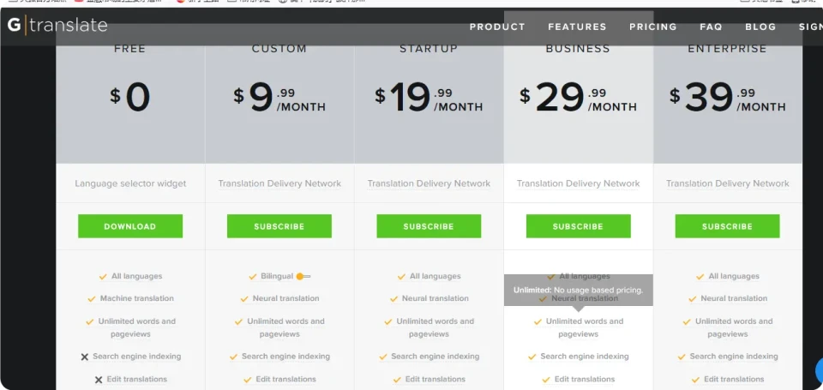Click checkmark next to All languages in Enterprise
Image resolution: width=823 pixels, height=390 pixels.
pos(700,277)
